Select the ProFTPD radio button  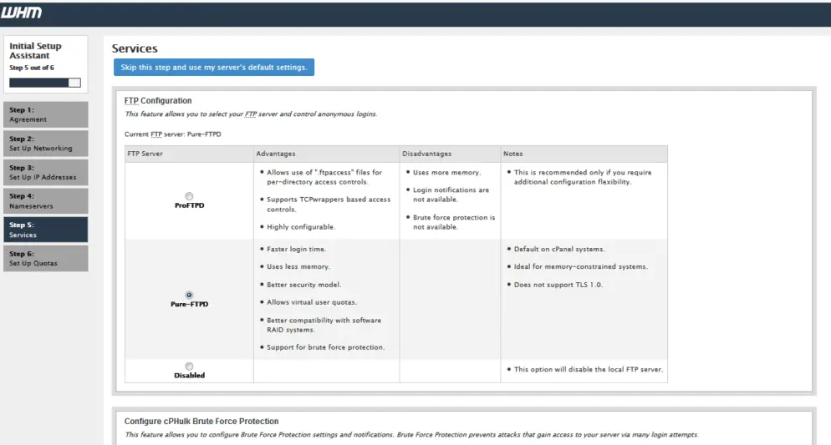point(189,196)
